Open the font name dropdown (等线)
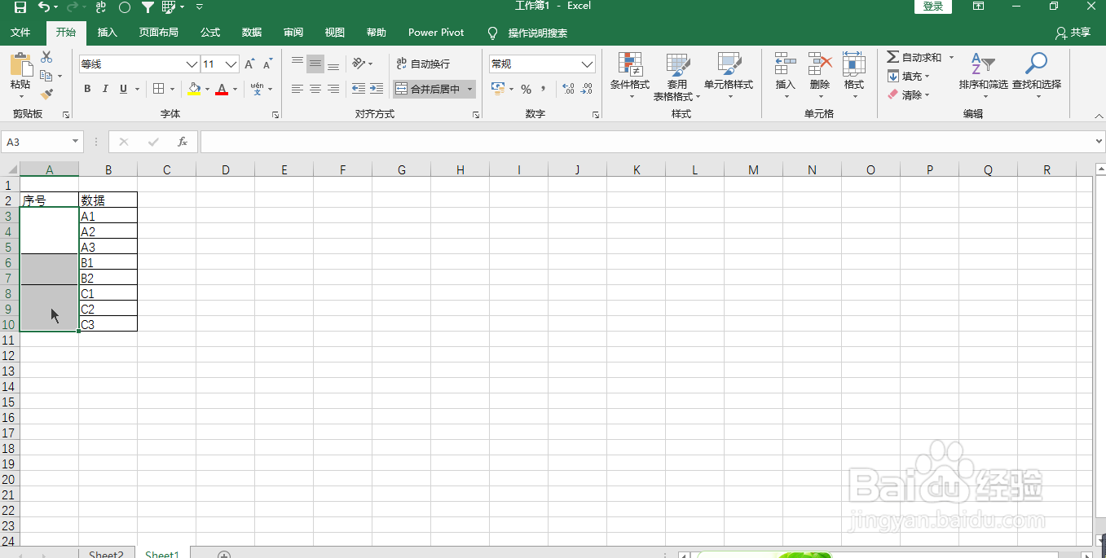 coord(192,64)
